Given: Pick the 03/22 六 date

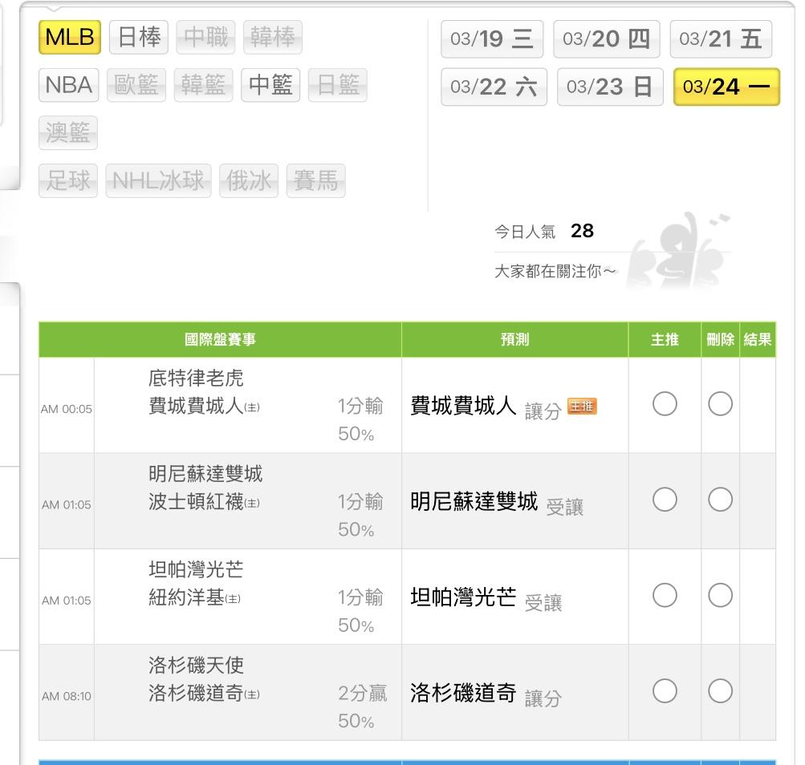Looking at the screenshot, I should (x=494, y=87).
